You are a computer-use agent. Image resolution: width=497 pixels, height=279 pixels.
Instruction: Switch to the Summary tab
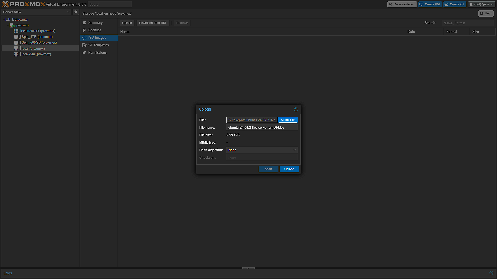(99, 23)
